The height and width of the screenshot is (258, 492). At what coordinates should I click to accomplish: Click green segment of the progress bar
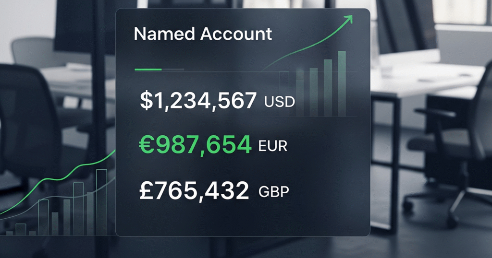click(148, 70)
